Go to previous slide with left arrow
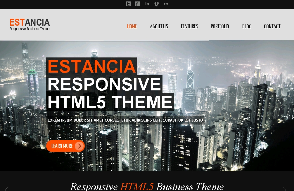The image size is (294, 191). coord(7,189)
